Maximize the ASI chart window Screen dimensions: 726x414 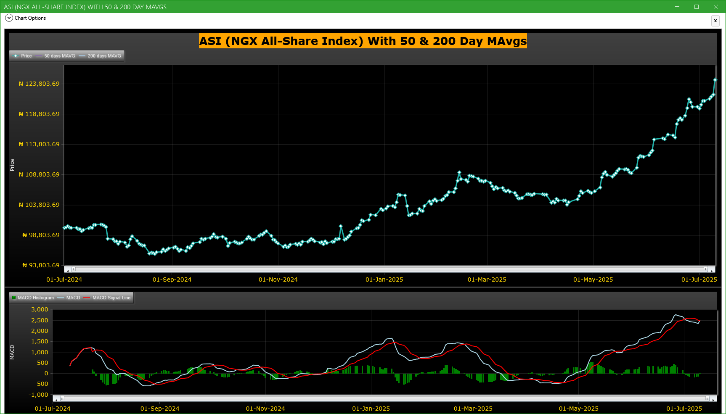click(x=697, y=7)
